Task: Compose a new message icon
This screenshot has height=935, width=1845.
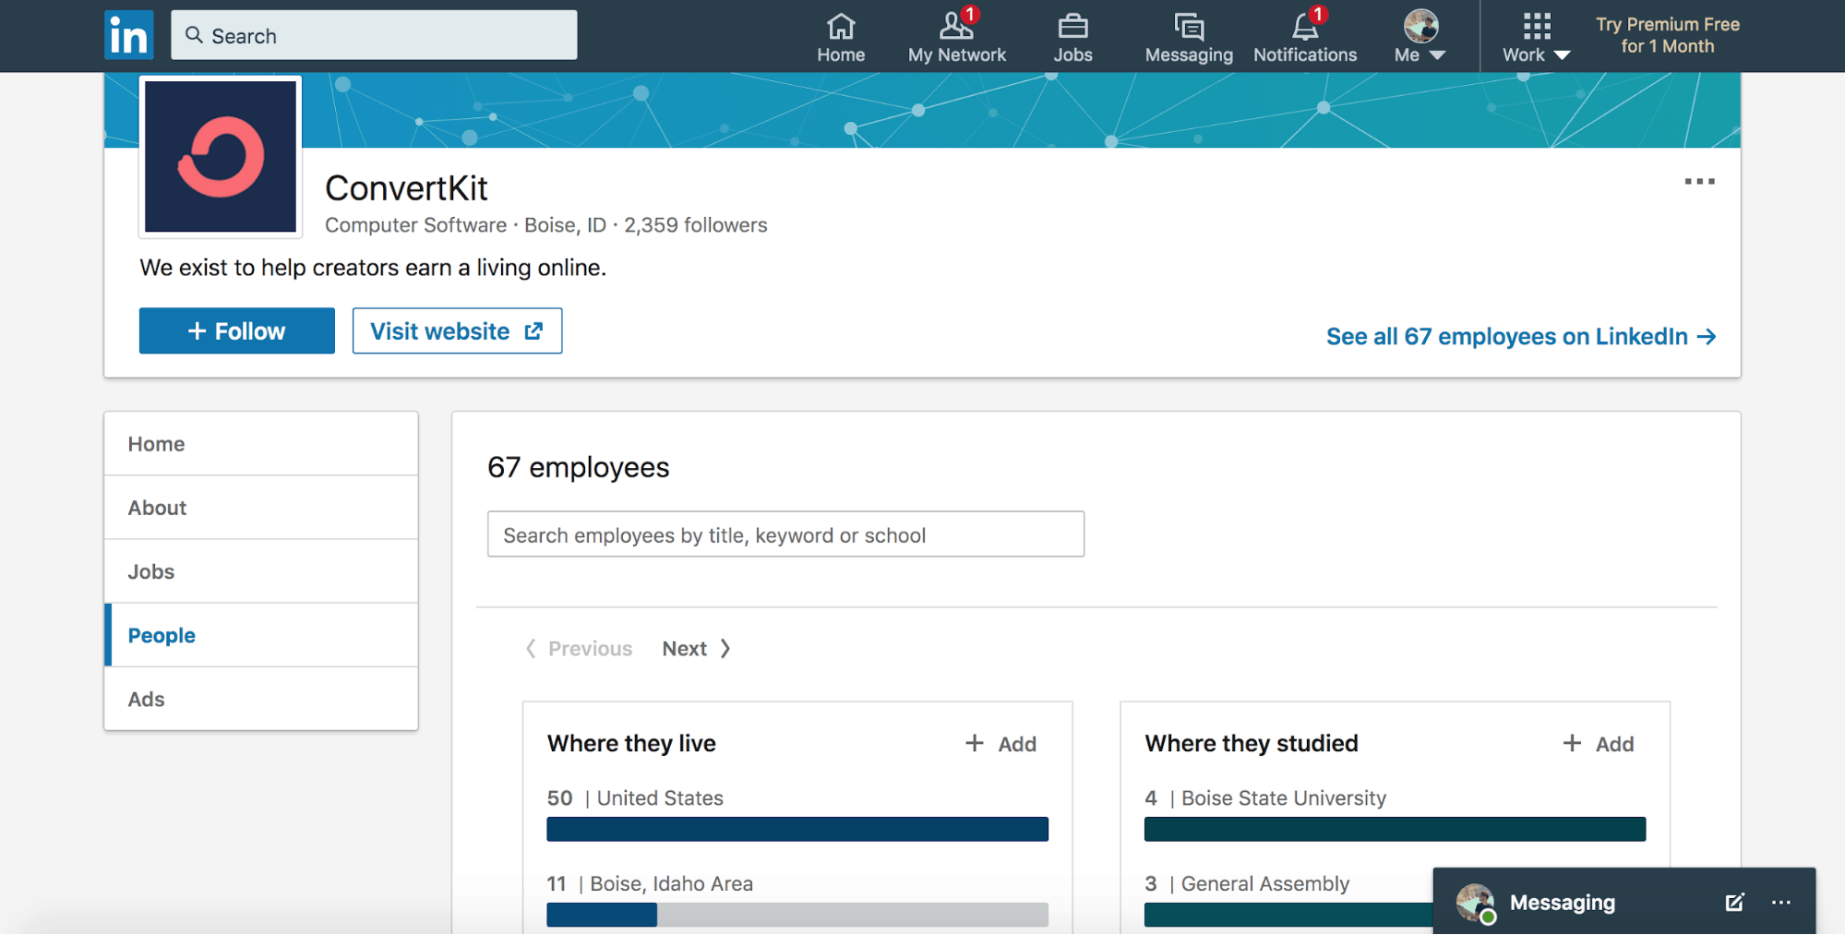Action: [x=1734, y=903]
